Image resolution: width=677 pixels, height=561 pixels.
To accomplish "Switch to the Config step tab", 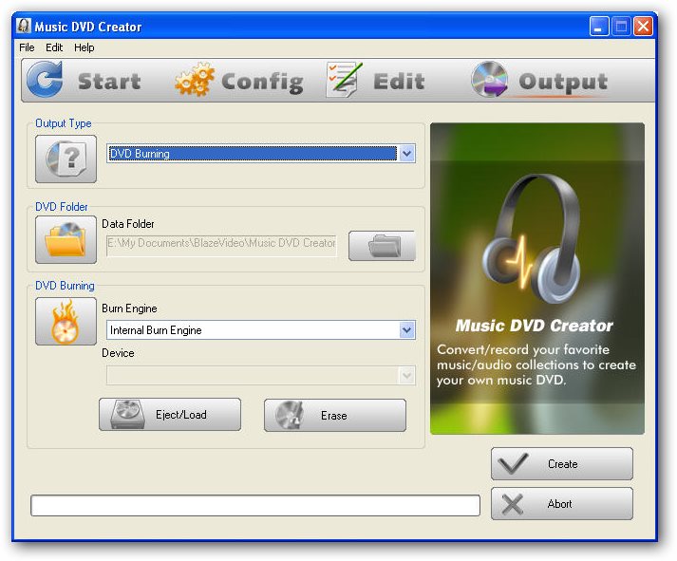I will coord(238,81).
